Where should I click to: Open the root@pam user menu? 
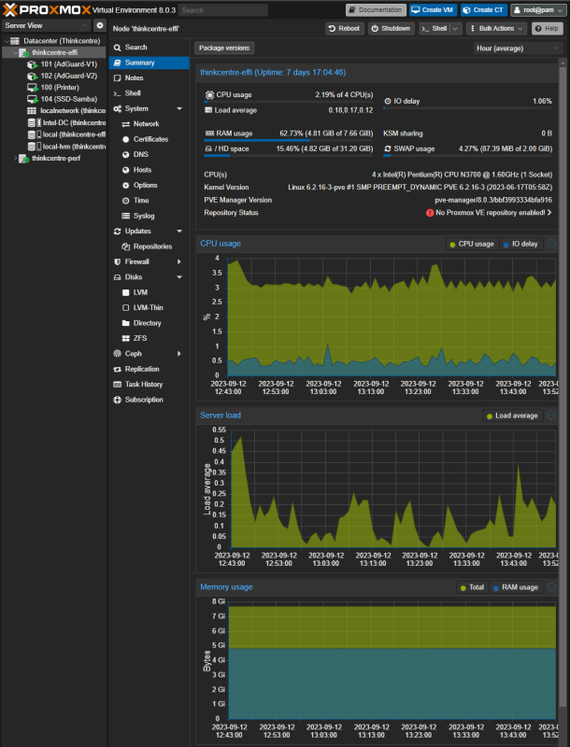coord(537,10)
